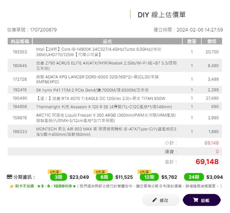The width and height of the screenshot is (230, 213).
Task: Click product code 172728
Action: pos(20,79)
